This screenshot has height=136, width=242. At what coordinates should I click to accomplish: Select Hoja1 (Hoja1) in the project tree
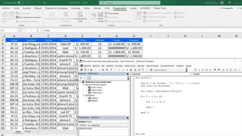point(95,87)
